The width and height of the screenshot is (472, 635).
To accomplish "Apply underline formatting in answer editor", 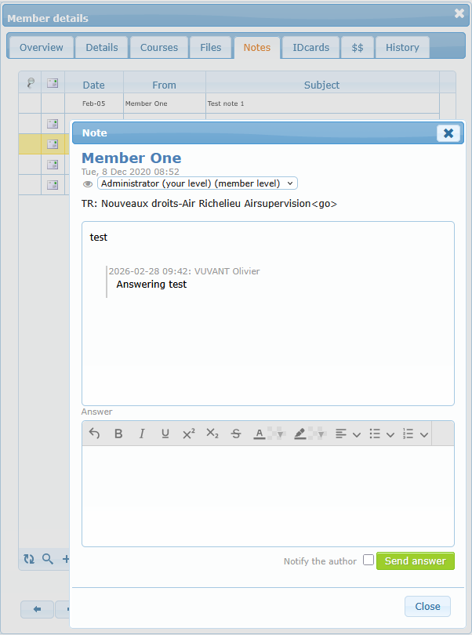I will coord(165,434).
